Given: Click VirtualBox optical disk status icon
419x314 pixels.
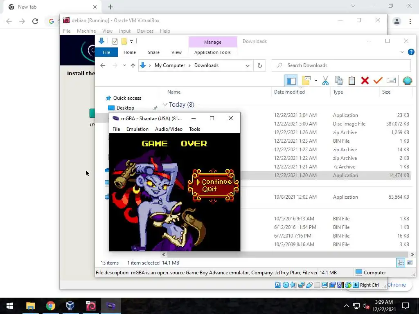Looking at the screenshot, I should pyautogui.click(x=286, y=285).
